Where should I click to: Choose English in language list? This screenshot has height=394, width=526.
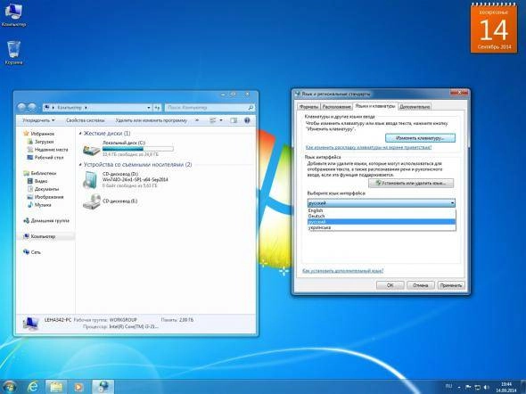(382, 210)
